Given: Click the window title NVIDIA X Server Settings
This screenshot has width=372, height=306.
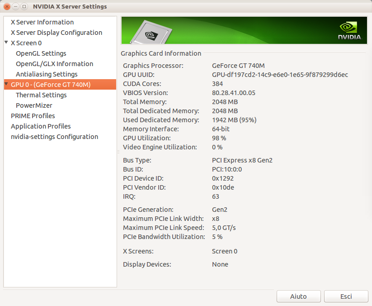Looking at the screenshot, I should point(70,7).
